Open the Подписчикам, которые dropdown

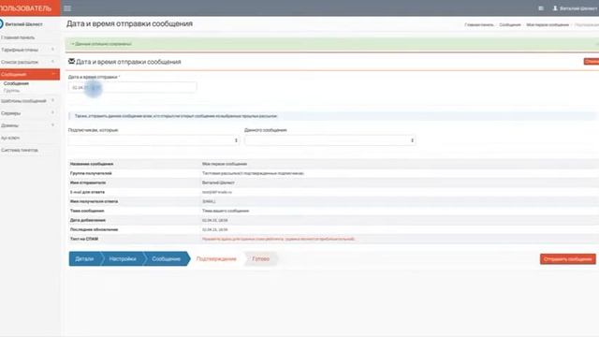tap(153, 140)
